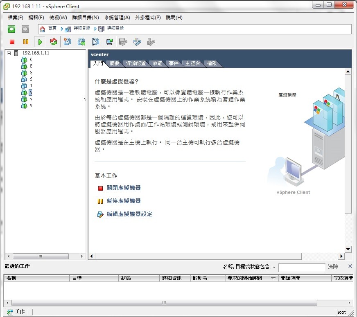Viewport: 357px width, 317px height.
Task: Open the Snapshot Manager icon
Action: click(x=95, y=42)
